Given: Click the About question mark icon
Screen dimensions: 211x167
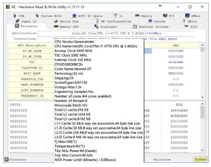Looking at the screenshot, I should tap(184, 21).
